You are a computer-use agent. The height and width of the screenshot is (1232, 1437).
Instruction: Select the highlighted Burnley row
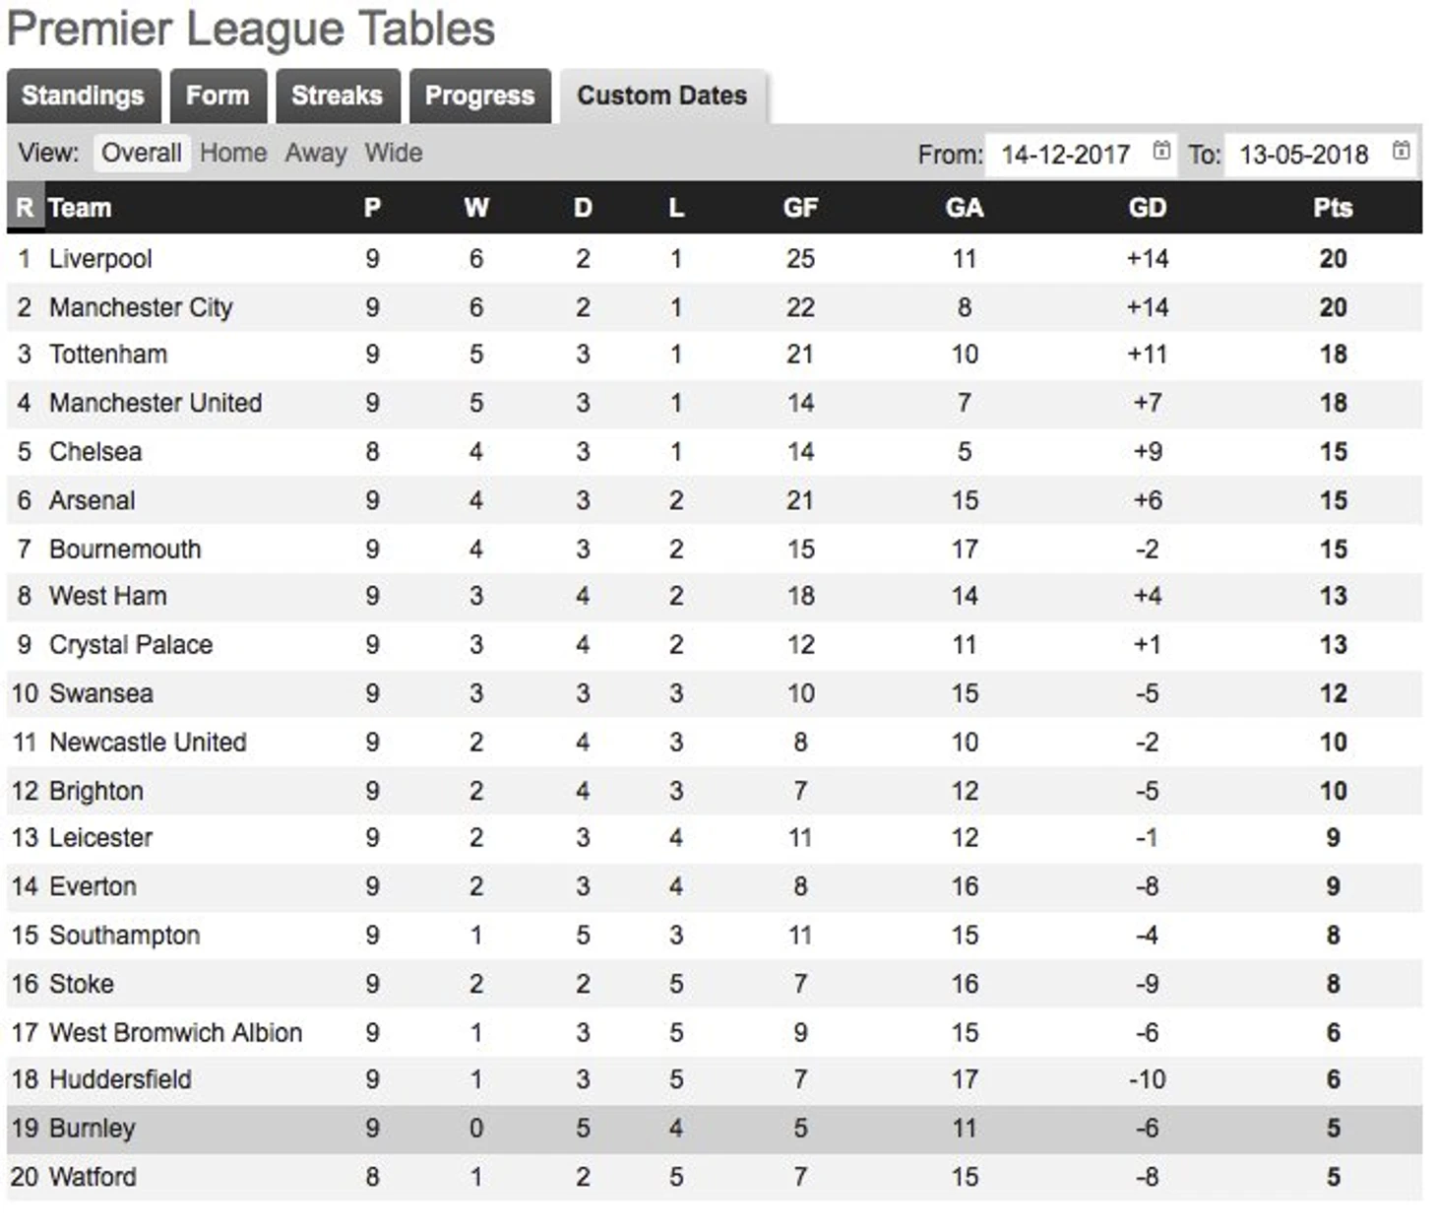(715, 1128)
